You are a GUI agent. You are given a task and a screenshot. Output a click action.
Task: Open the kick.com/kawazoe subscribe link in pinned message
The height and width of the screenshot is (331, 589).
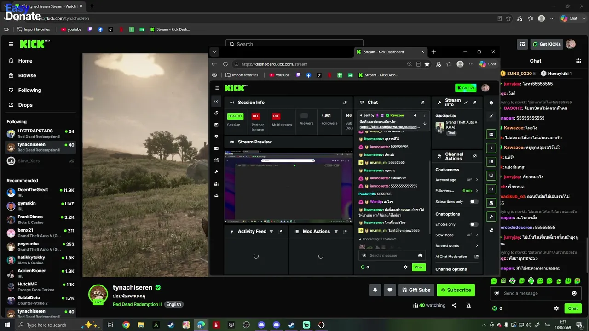pyautogui.click(x=390, y=127)
